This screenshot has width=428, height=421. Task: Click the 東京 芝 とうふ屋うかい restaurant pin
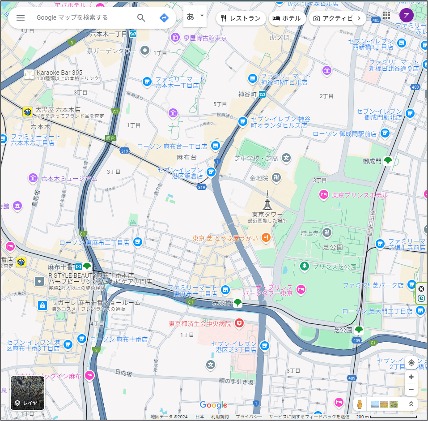pyautogui.click(x=266, y=237)
